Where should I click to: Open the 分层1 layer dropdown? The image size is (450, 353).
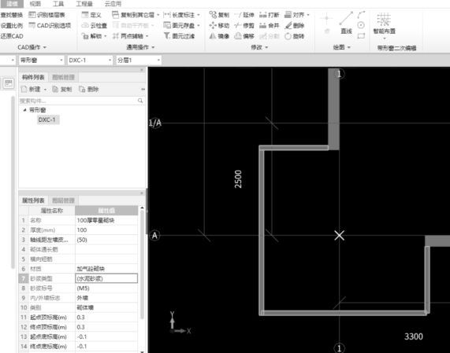click(x=158, y=60)
